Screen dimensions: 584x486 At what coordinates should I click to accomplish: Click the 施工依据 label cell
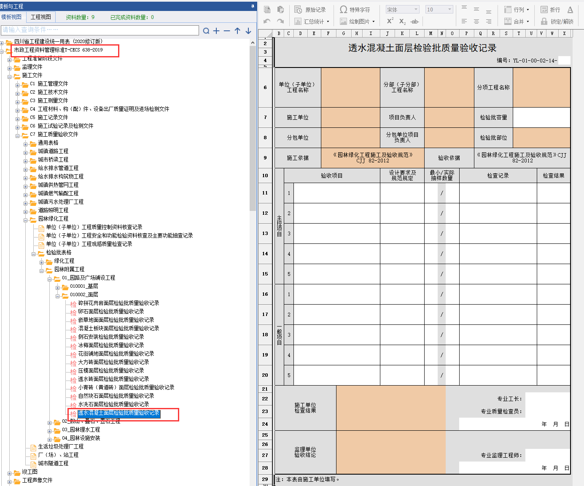coord(298,158)
